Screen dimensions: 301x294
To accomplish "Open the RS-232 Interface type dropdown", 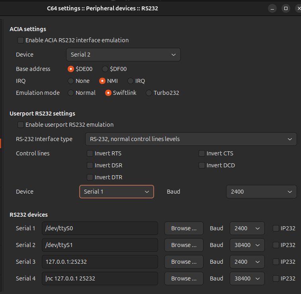I will [x=191, y=139].
